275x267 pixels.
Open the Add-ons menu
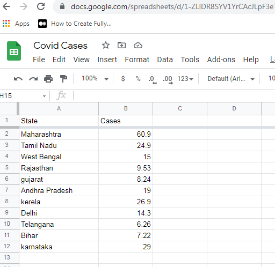point(221,60)
